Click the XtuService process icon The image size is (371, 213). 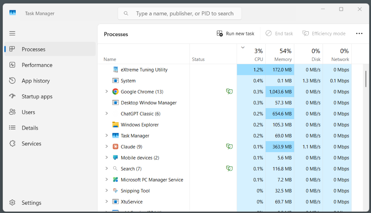coord(115,202)
